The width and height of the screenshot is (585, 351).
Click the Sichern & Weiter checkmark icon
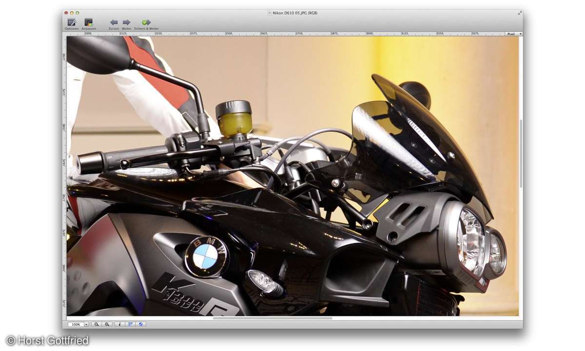pos(146,22)
